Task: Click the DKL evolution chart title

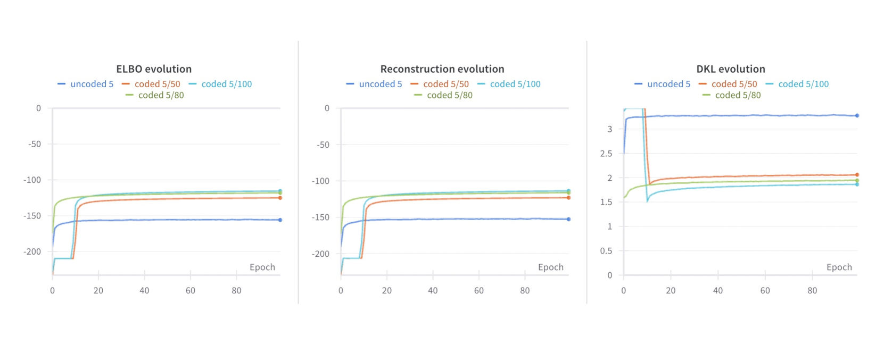Action: (731, 69)
